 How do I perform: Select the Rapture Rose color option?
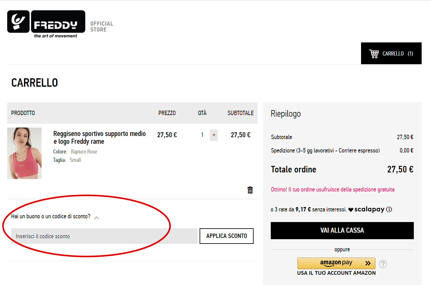[84, 152]
